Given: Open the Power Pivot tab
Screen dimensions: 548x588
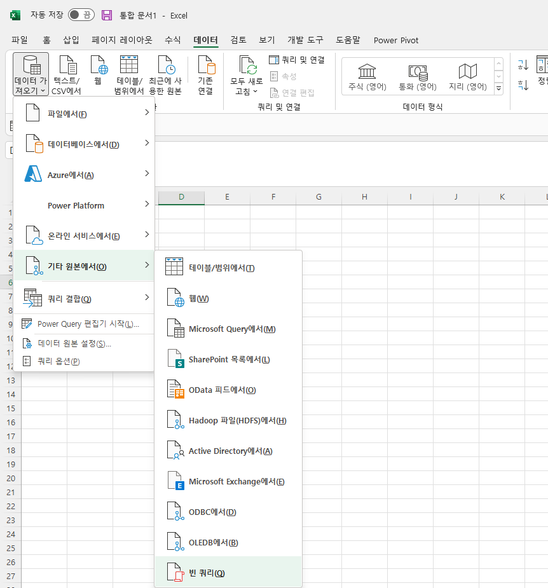Looking at the screenshot, I should (395, 40).
